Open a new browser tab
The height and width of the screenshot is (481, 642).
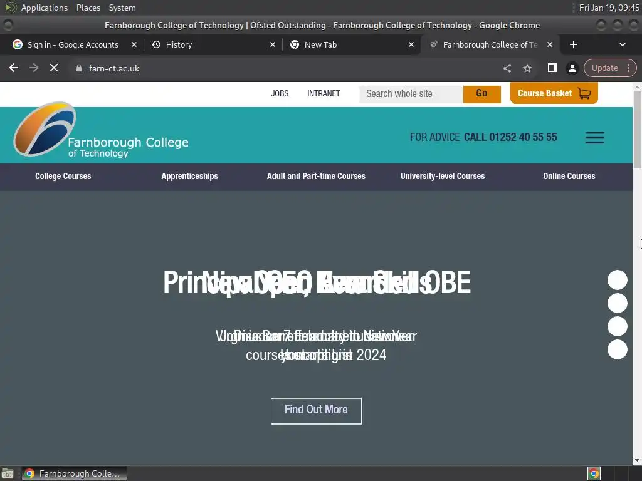(574, 44)
